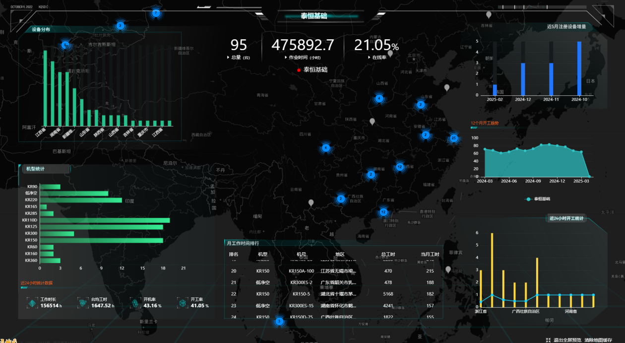Screen dimensions: 625x343
Task: Click the gray pin near 吉林省
Action: coord(489,15)
